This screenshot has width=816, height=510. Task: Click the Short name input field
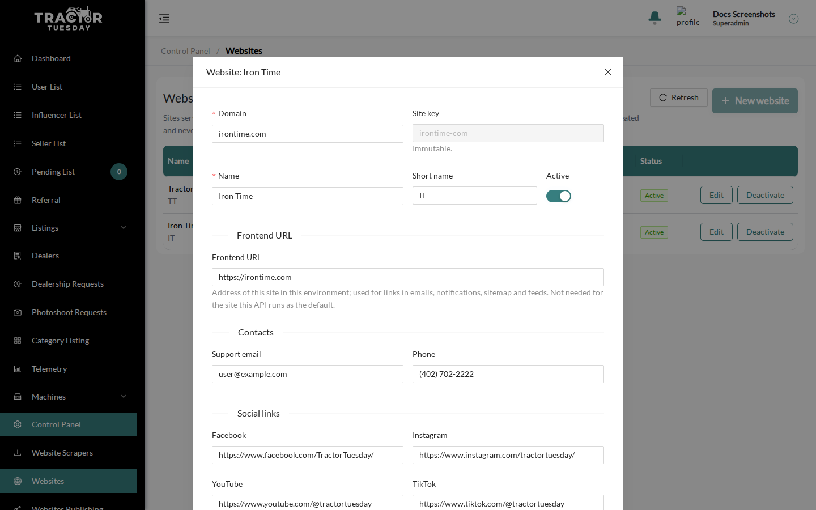tap(475, 195)
